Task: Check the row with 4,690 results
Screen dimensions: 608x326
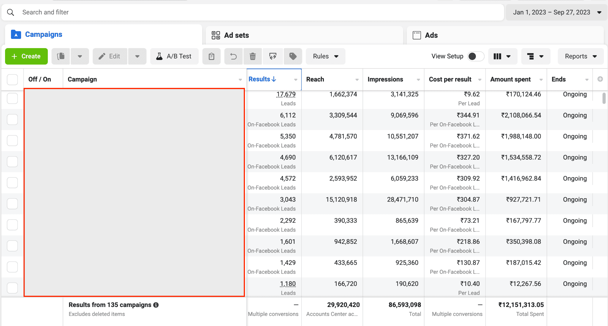Action: pyautogui.click(x=12, y=162)
